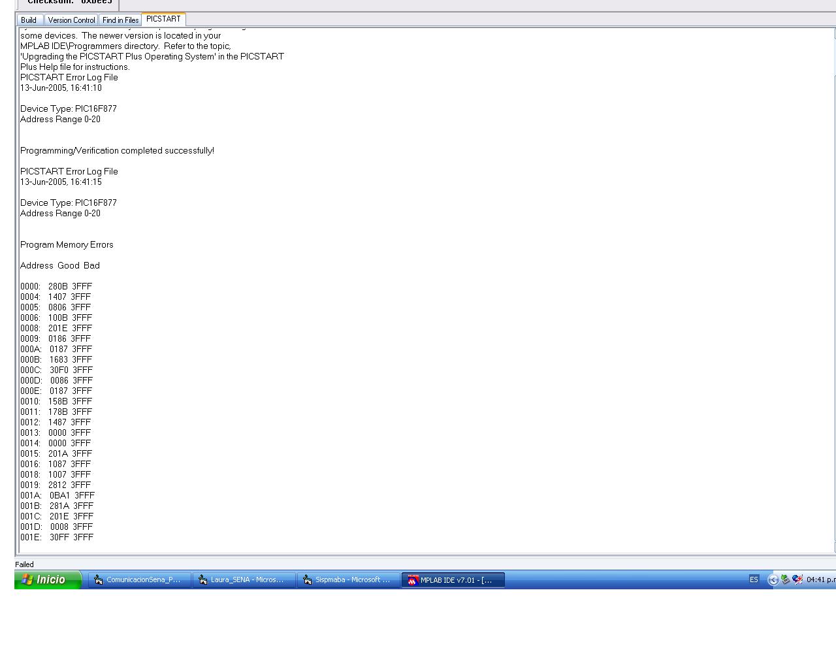Click MPLAB IDE v7.01 taskbar button

(453, 579)
